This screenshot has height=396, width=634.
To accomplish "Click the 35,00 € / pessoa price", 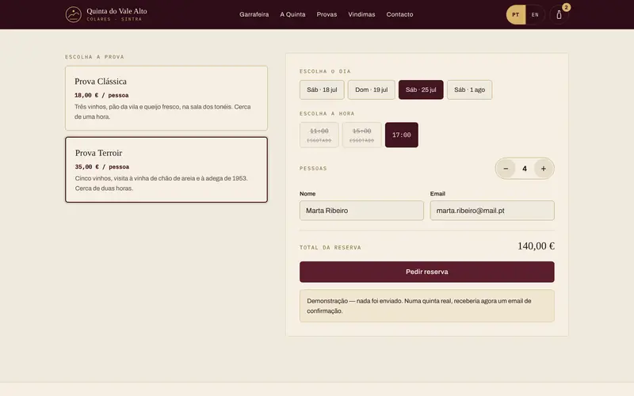I will pos(102,167).
